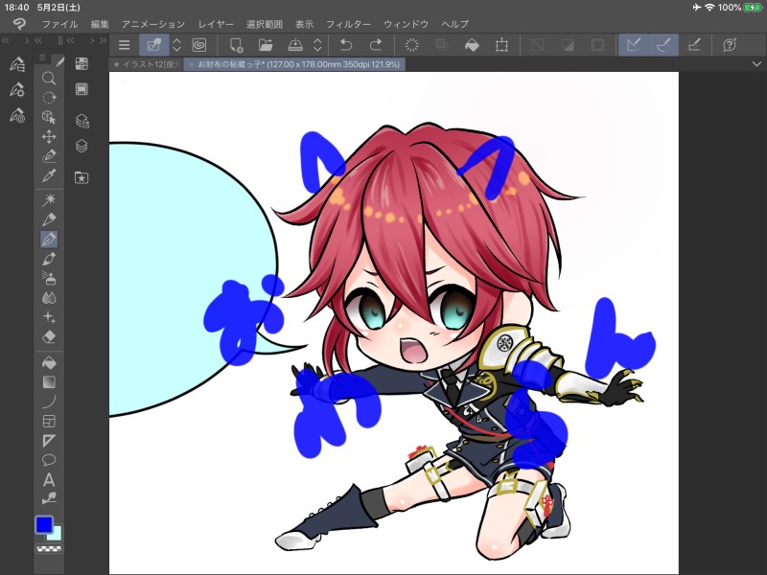The width and height of the screenshot is (767, 575).
Task: Select the Brush tool
Action: (49, 259)
